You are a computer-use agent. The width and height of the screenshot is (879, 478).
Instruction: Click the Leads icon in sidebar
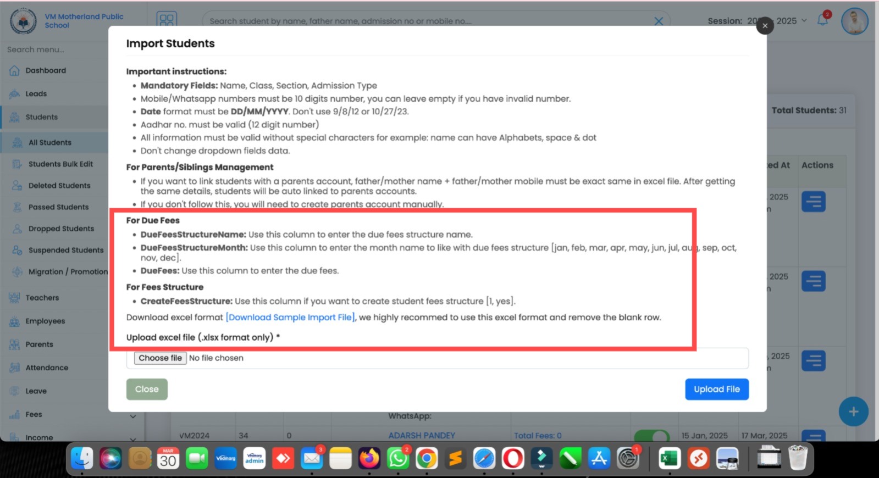click(x=14, y=94)
